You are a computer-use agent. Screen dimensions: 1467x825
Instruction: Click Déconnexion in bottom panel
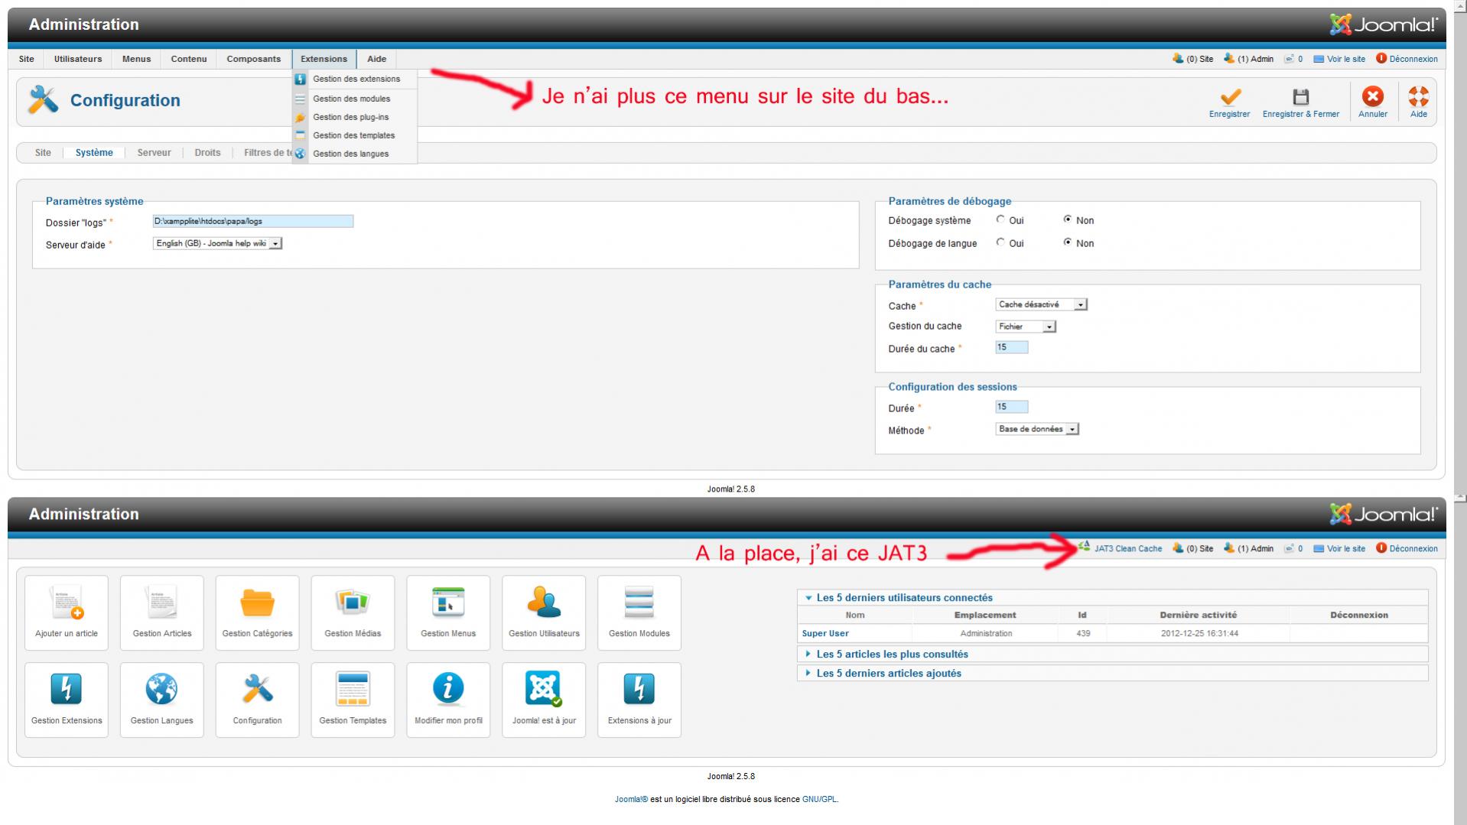point(1407,548)
